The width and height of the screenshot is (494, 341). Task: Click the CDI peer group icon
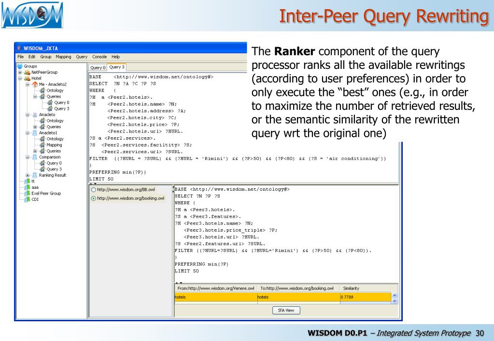coord(28,199)
